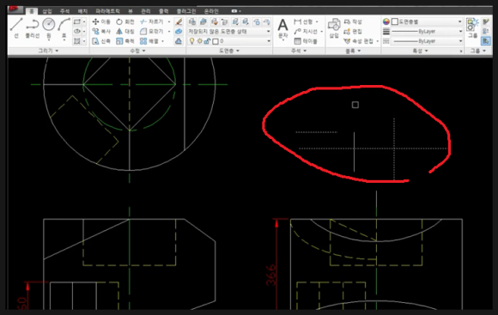Click the Table (테이블) tool
498x315 pixels.
[x=306, y=41]
